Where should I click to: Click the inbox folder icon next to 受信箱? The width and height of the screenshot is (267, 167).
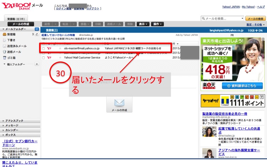click(5, 35)
